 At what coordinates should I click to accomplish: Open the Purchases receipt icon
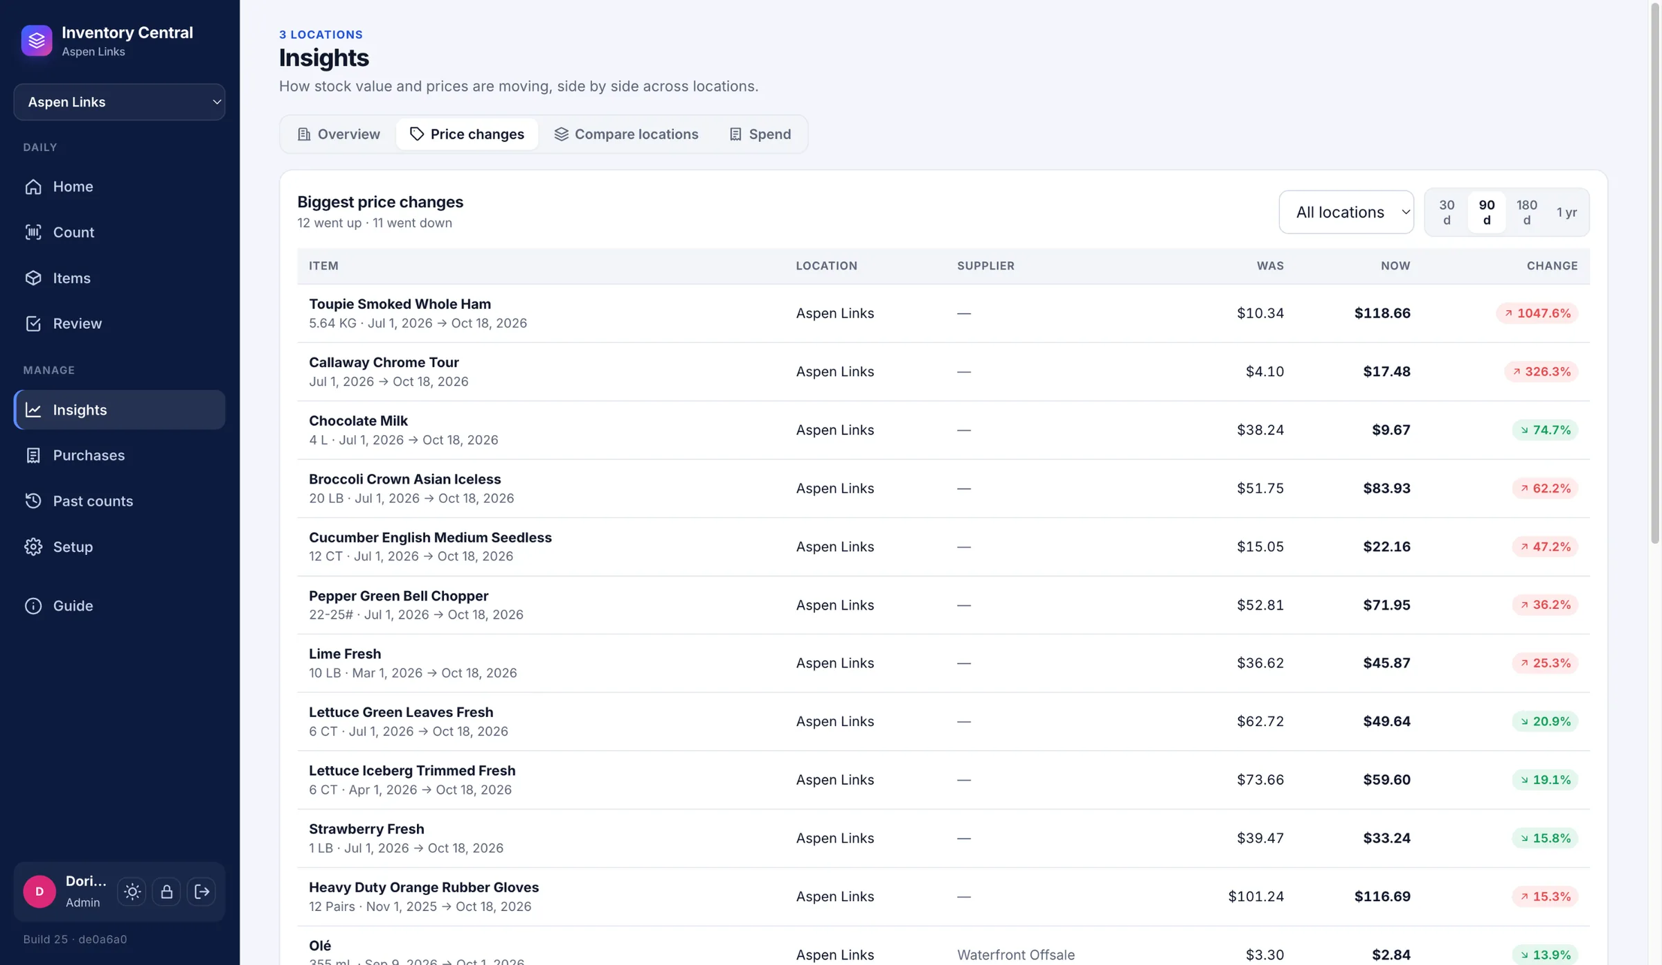coord(33,455)
